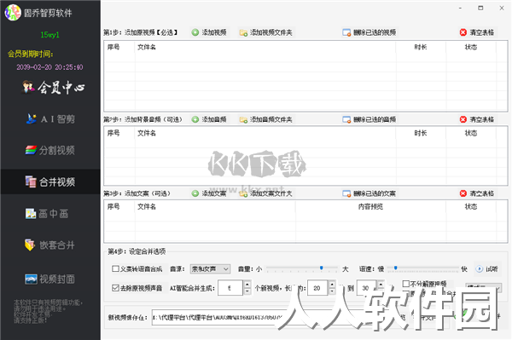Click the 固乔智剪软件 app logo
This screenshot has height=340, width=512.
(x=13, y=13)
